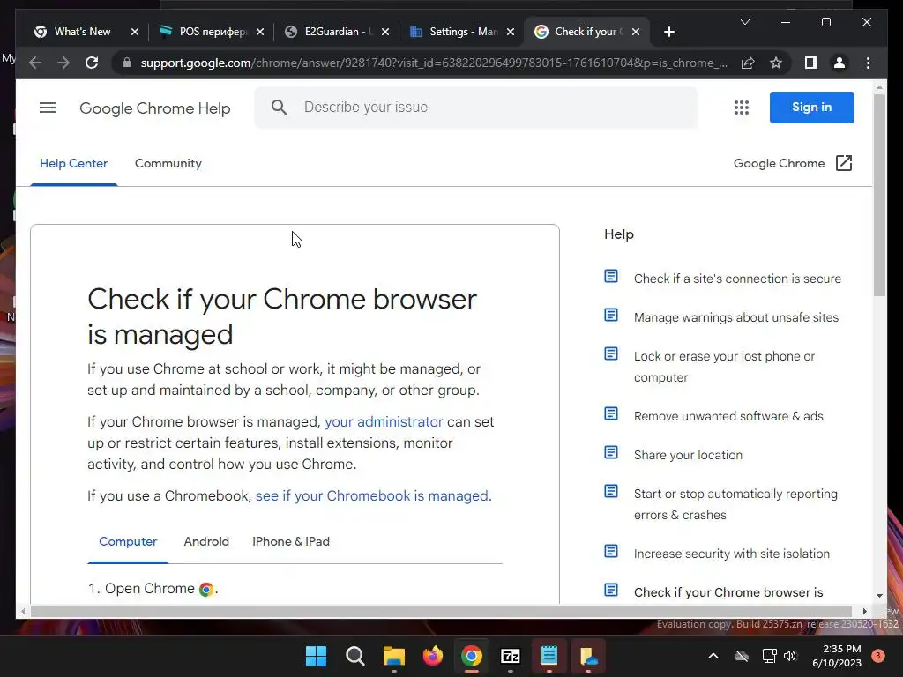The width and height of the screenshot is (903, 677).
Task: Click the scroll right arrow
Action: pos(864,612)
